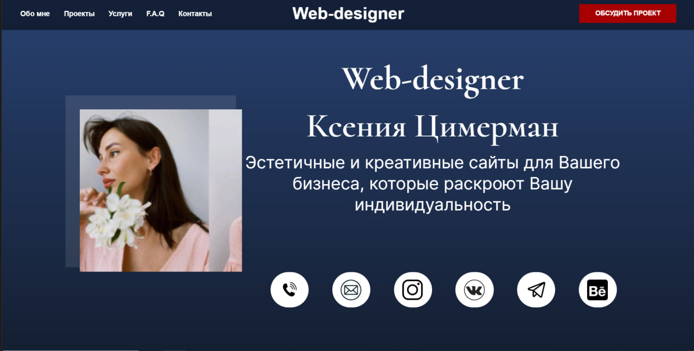Click the Web-designer logo in the header

coord(348,14)
